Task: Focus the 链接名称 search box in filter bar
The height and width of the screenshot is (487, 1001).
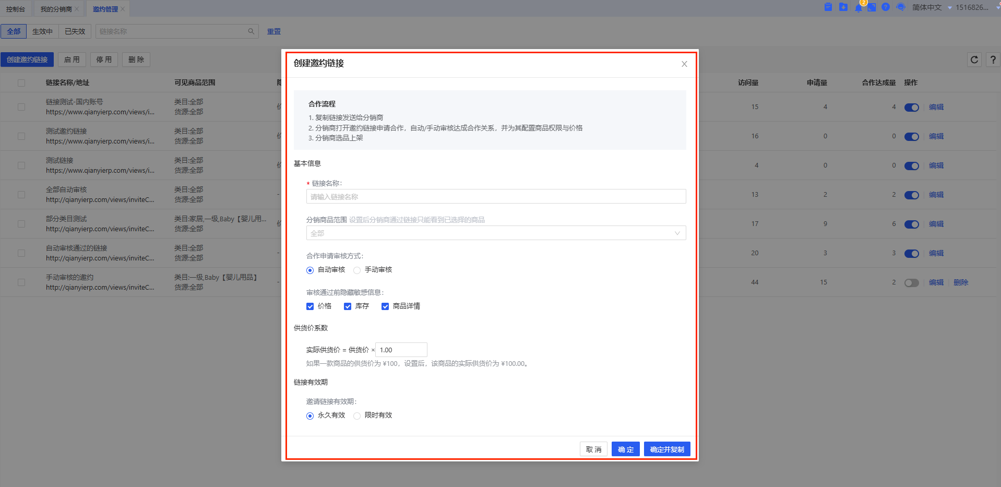Action: (x=177, y=31)
